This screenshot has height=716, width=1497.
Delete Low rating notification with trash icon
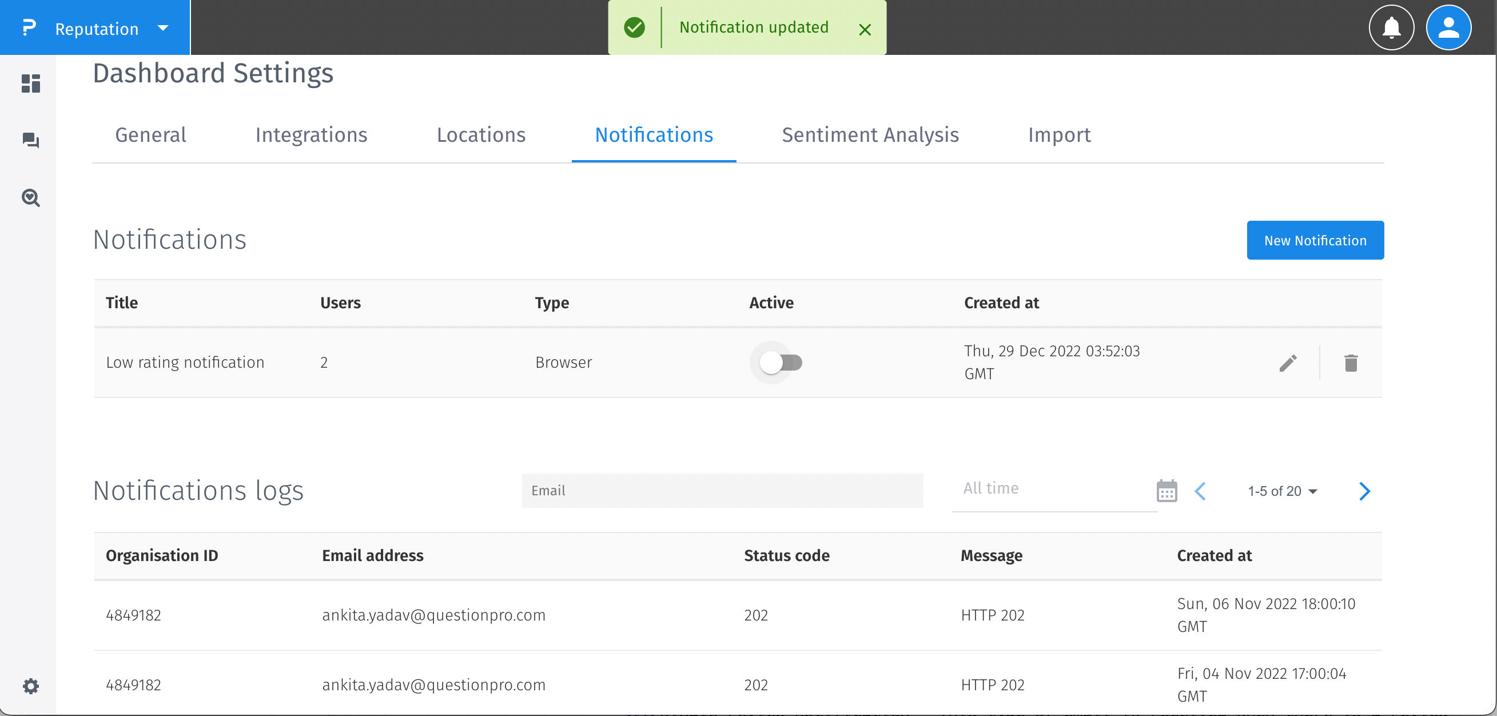tap(1351, 363)
